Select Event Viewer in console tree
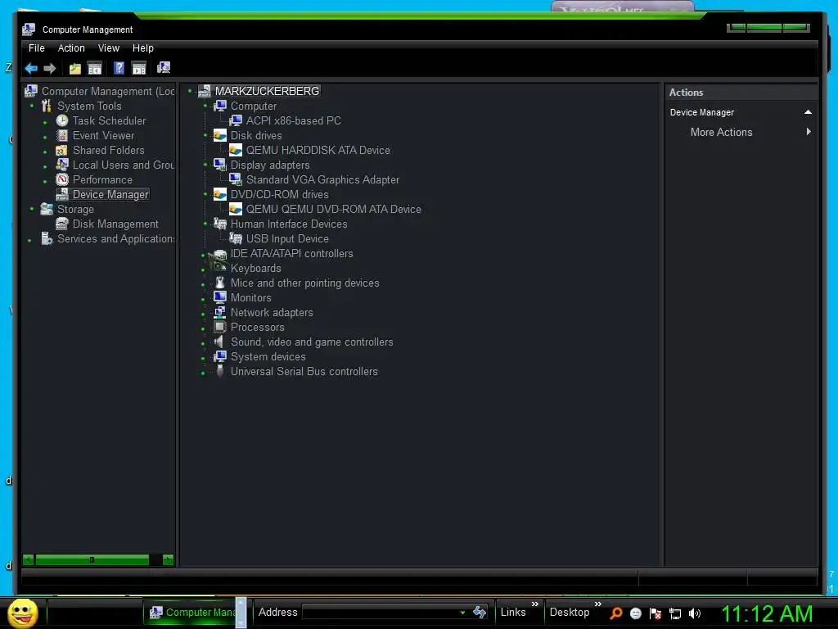838x629 pixels. [103, 136]
